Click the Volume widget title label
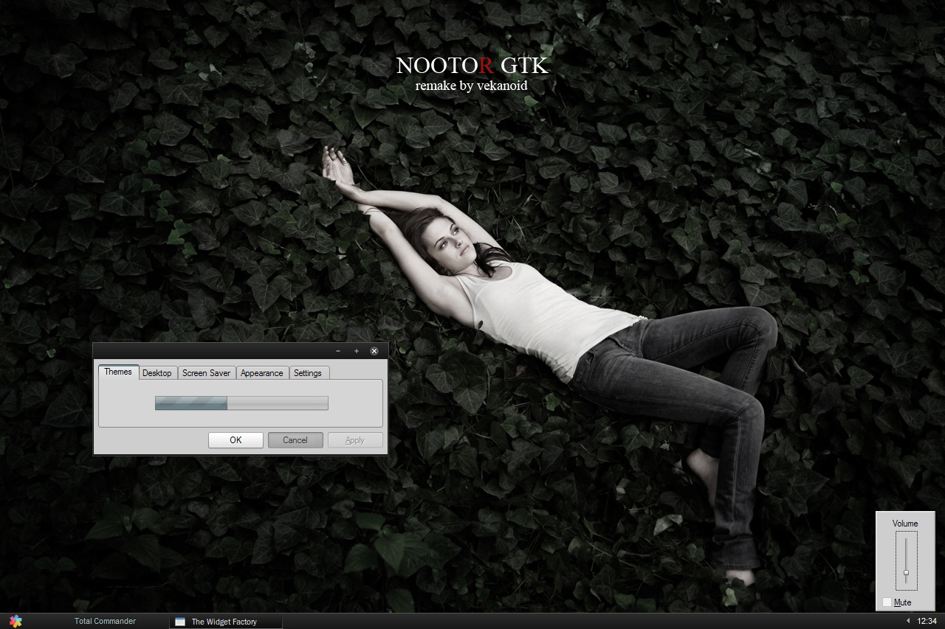This screenshot has height=629, width=945. [x=905, y=523]
